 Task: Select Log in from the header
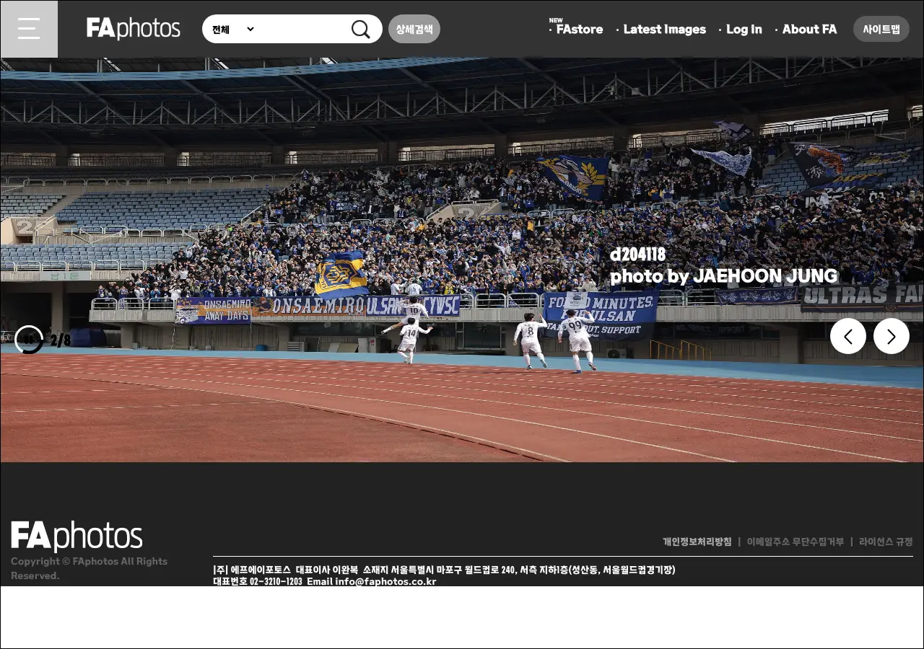(744, 30)
